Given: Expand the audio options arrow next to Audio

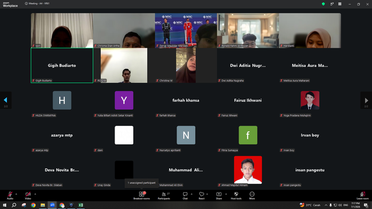Looking at the screenshot, I should click(16, 194).
